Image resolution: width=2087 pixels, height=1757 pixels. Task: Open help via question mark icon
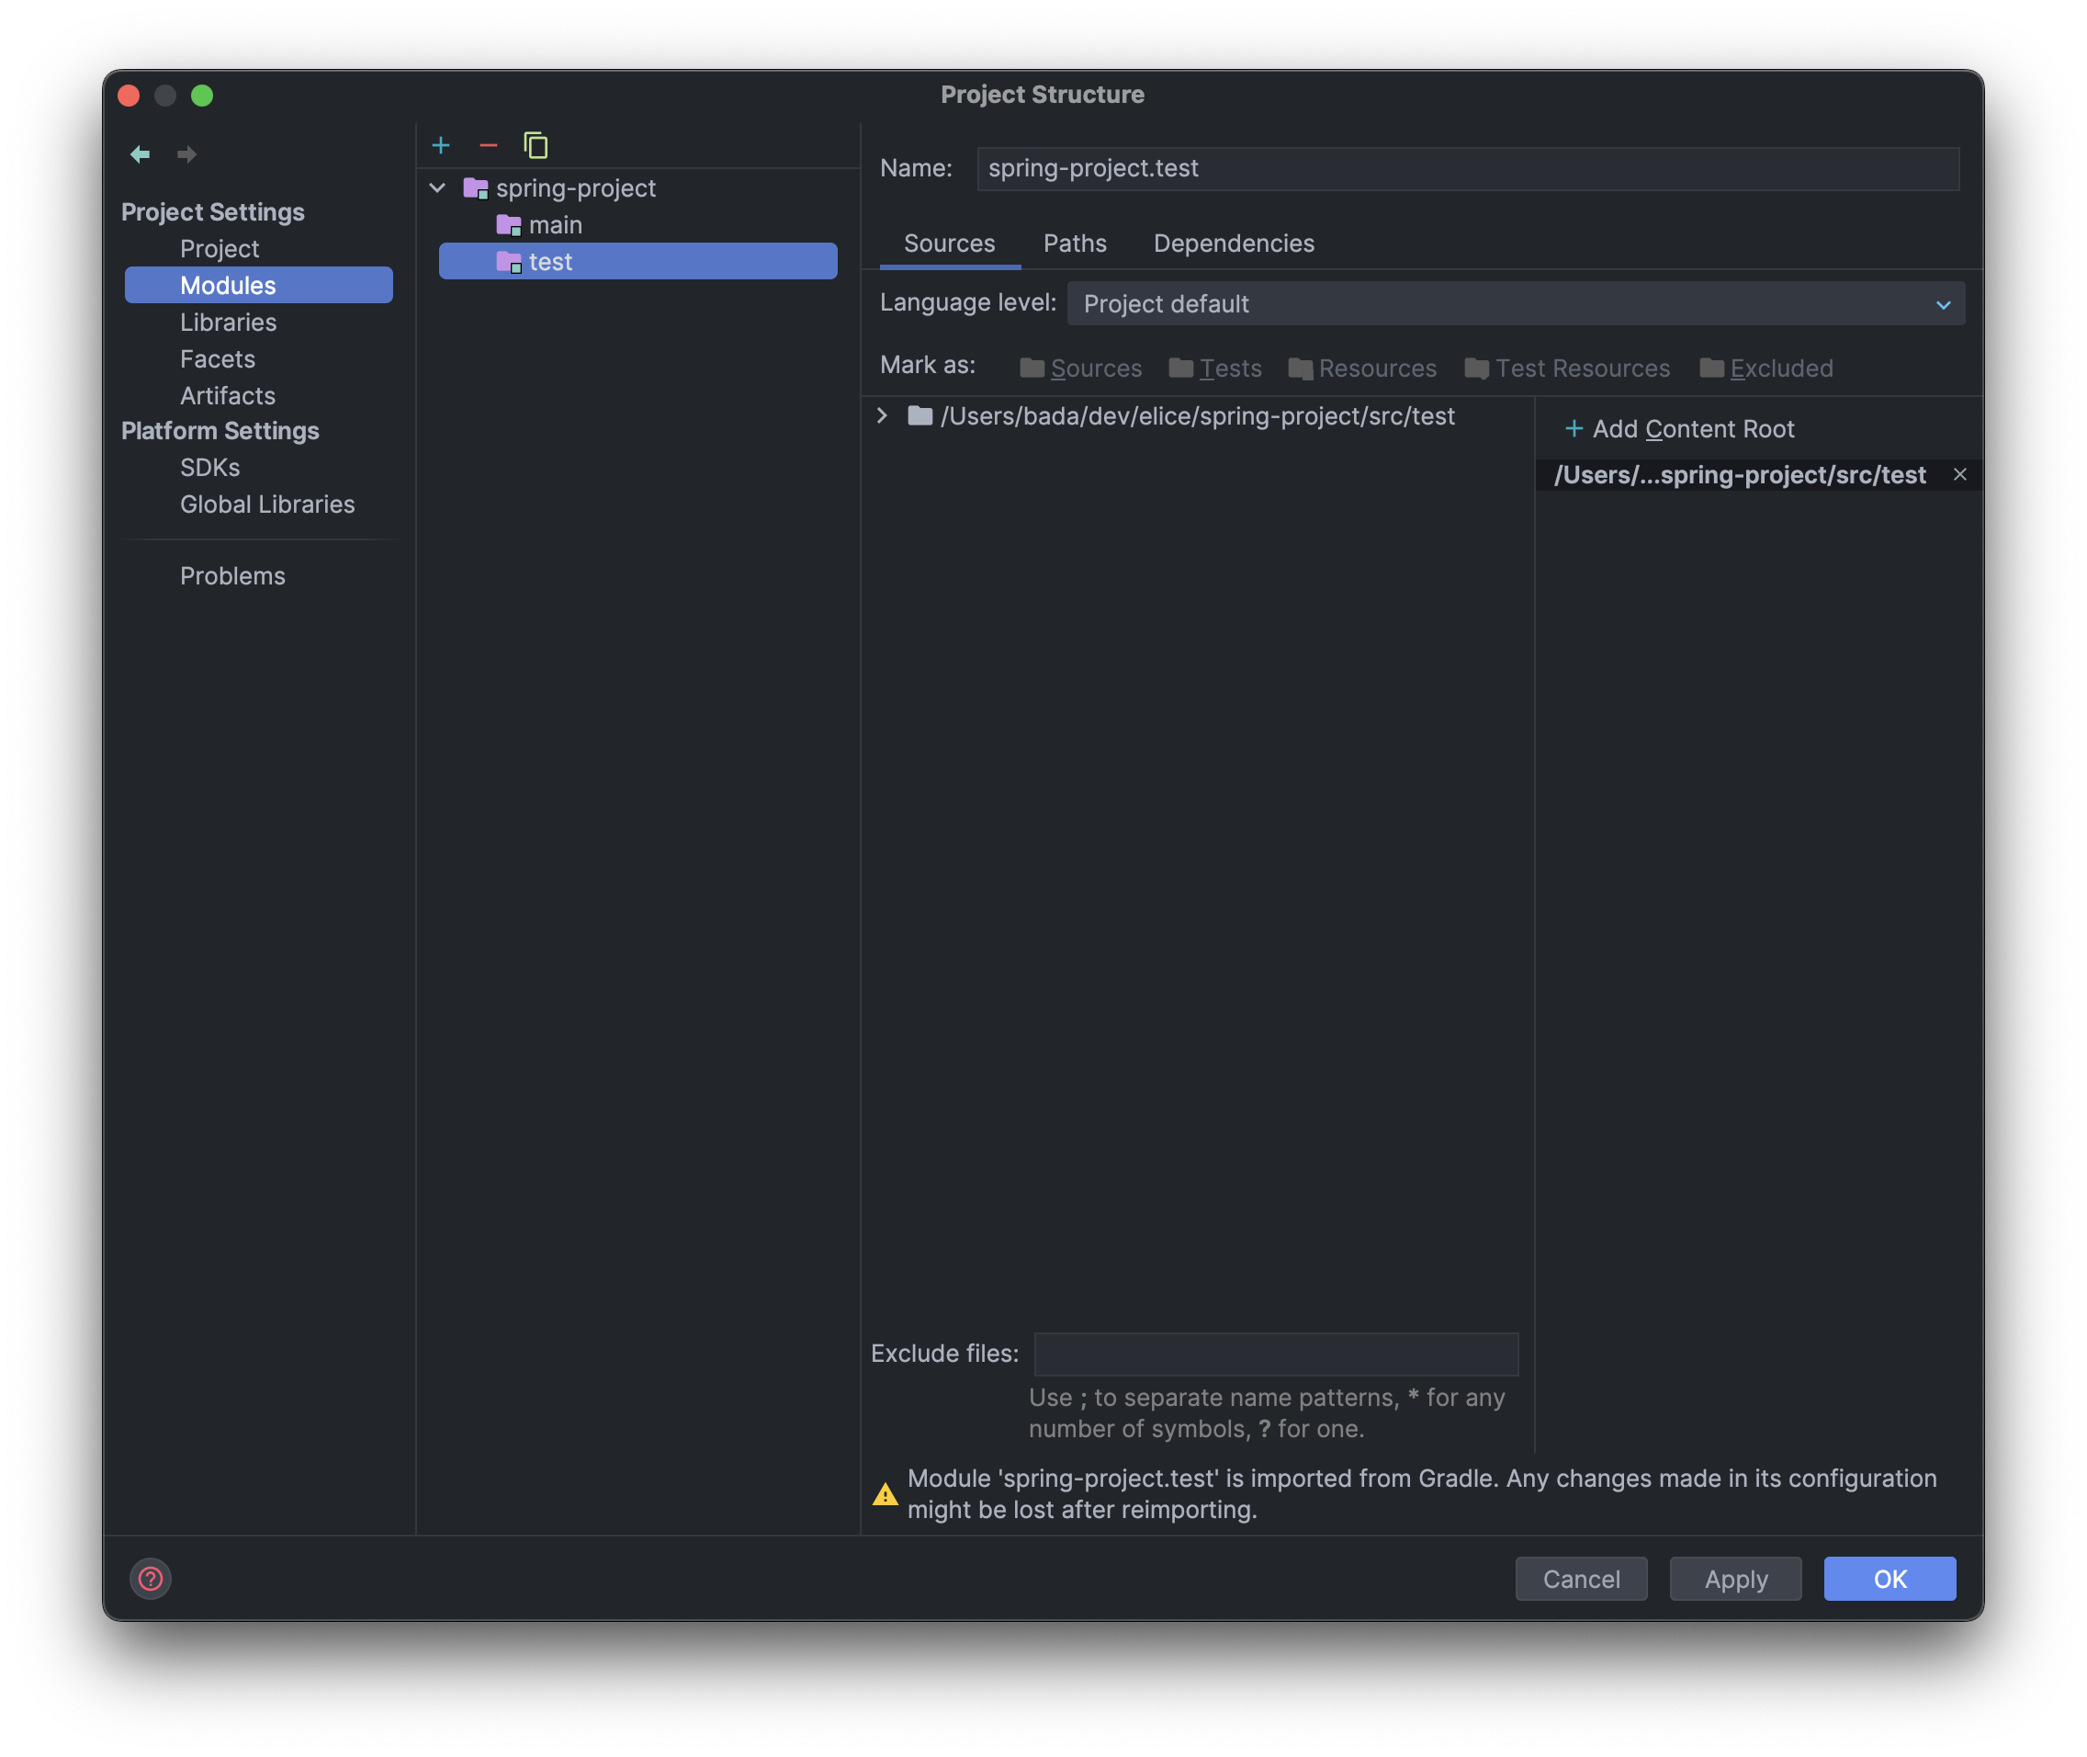pyautogui.click(x=151, y=1579)
